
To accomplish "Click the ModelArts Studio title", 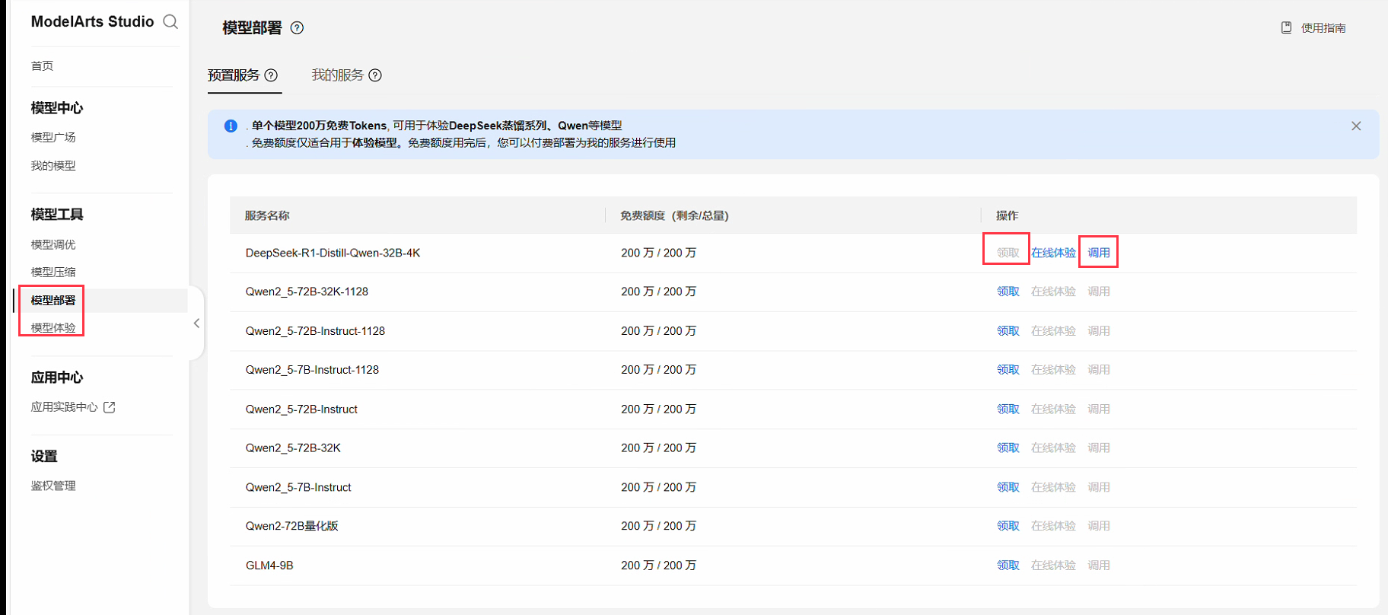I will pyautogui.click(x=92, y=21).
